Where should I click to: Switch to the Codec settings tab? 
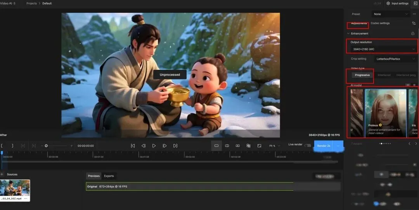[380, 23]
